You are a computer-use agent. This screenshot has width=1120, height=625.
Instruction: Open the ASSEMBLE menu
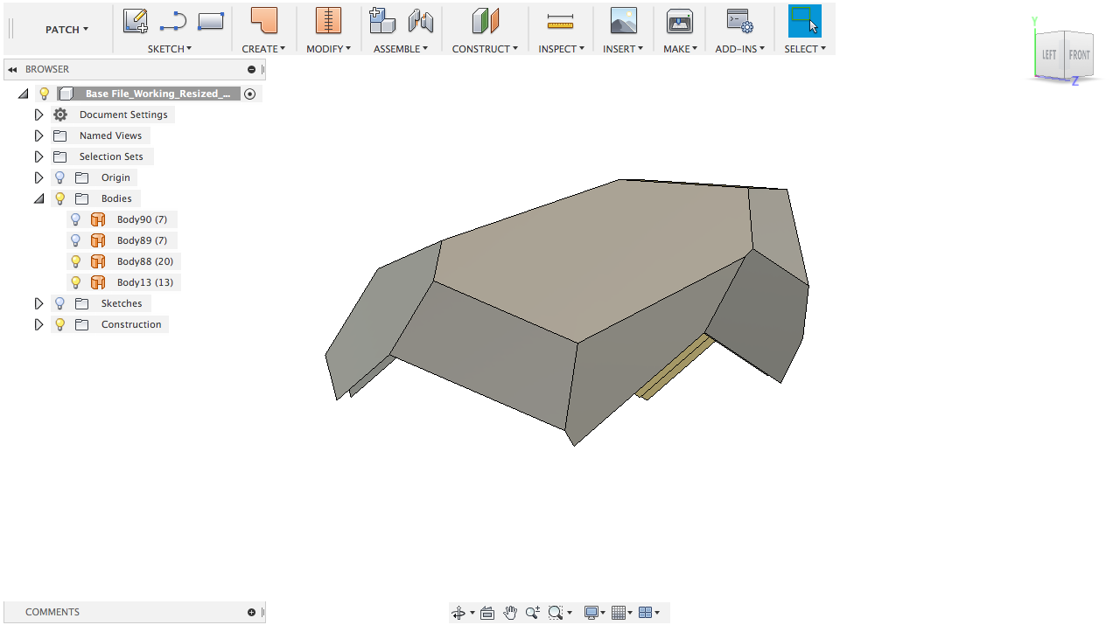(x=401, y=49)
